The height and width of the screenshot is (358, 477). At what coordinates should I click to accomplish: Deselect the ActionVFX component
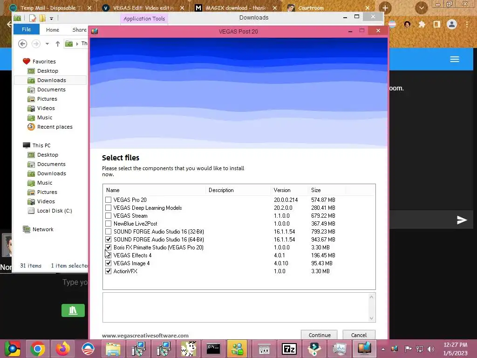click(x=108, y=271)
